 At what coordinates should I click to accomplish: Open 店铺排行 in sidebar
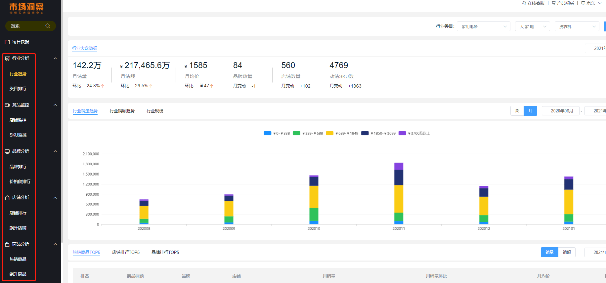18,213
